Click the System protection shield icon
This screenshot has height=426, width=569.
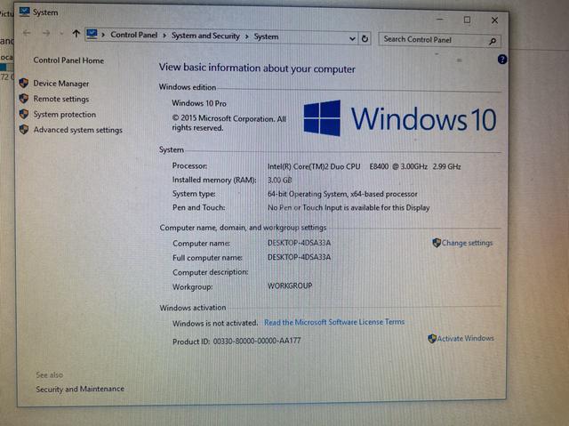click(x=24, y=114)
